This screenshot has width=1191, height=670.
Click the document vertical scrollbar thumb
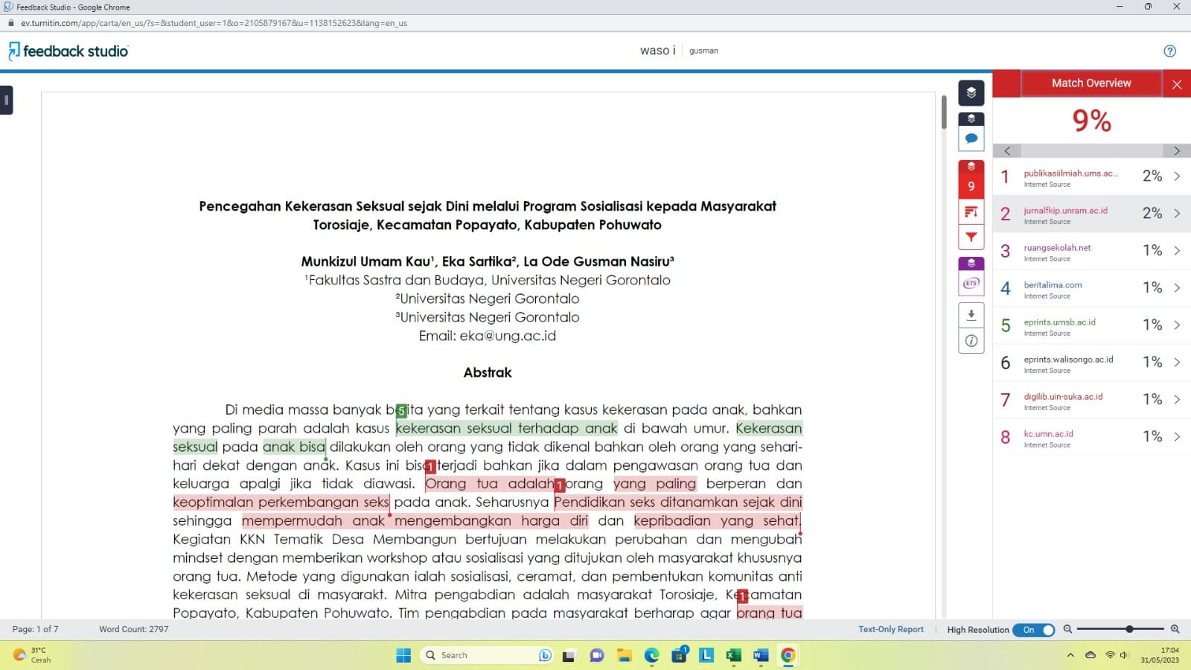(944, 112)
